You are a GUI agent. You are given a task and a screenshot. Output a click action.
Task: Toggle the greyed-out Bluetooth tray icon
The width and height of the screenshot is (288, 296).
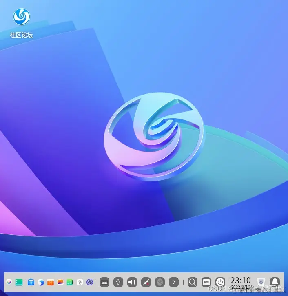(160, 282)
